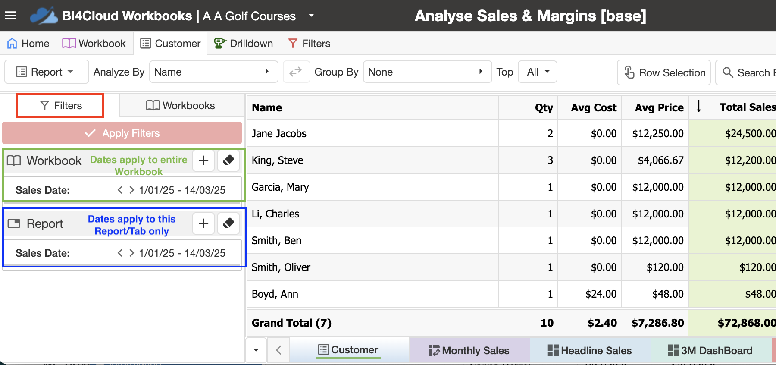Open the hamburger main menu
776x365 pixels.
coord(10,16)
